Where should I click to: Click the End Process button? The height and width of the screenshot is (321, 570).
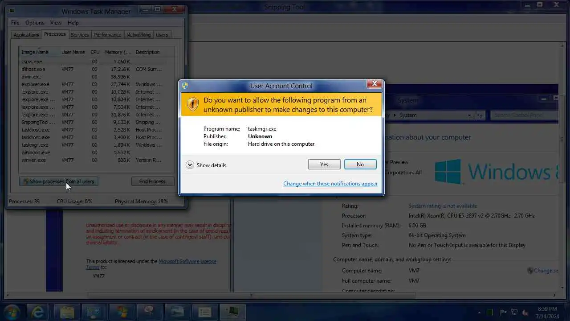tap(152, 181)
